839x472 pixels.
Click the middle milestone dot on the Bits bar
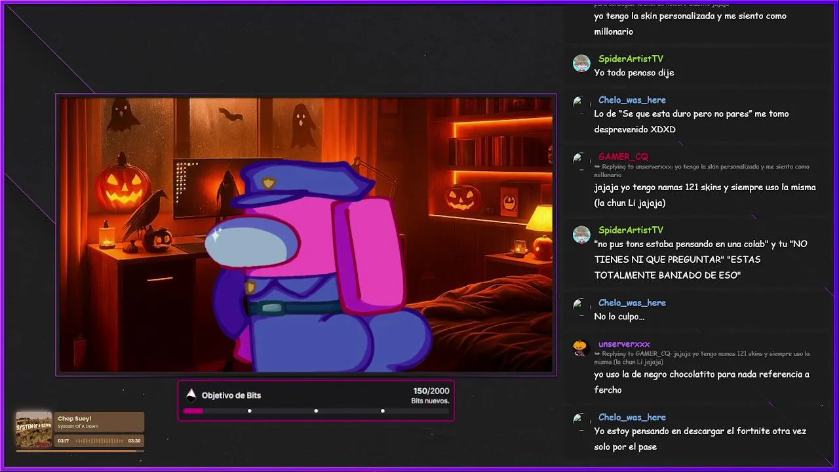[x=316, y=411]
